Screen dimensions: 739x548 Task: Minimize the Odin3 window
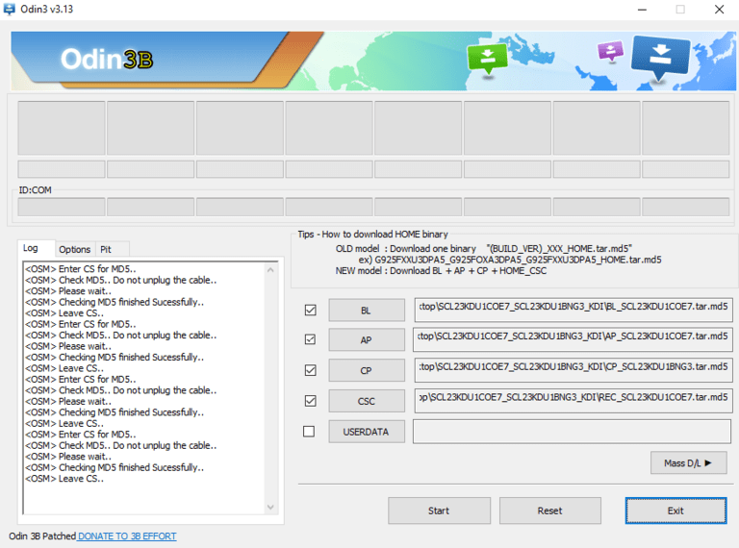[x=642, y=10]
